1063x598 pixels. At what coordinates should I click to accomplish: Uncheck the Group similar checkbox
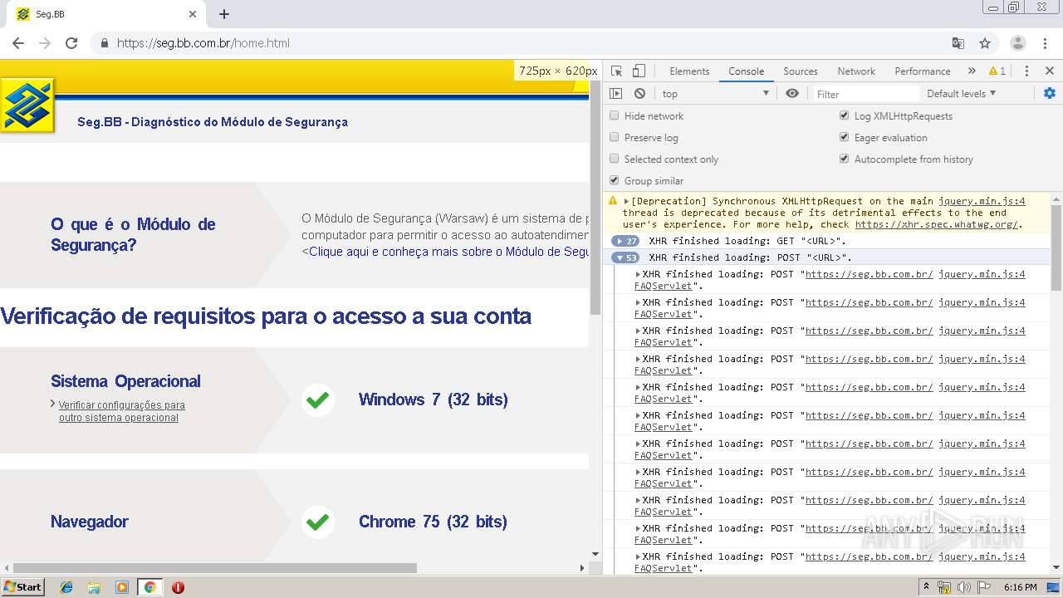tap(615, 180)
